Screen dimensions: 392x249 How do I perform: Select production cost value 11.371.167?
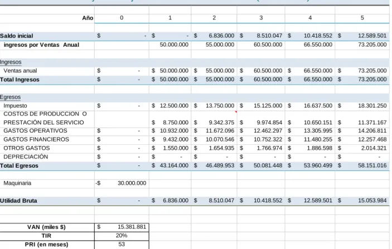click(x=372, y=123)
